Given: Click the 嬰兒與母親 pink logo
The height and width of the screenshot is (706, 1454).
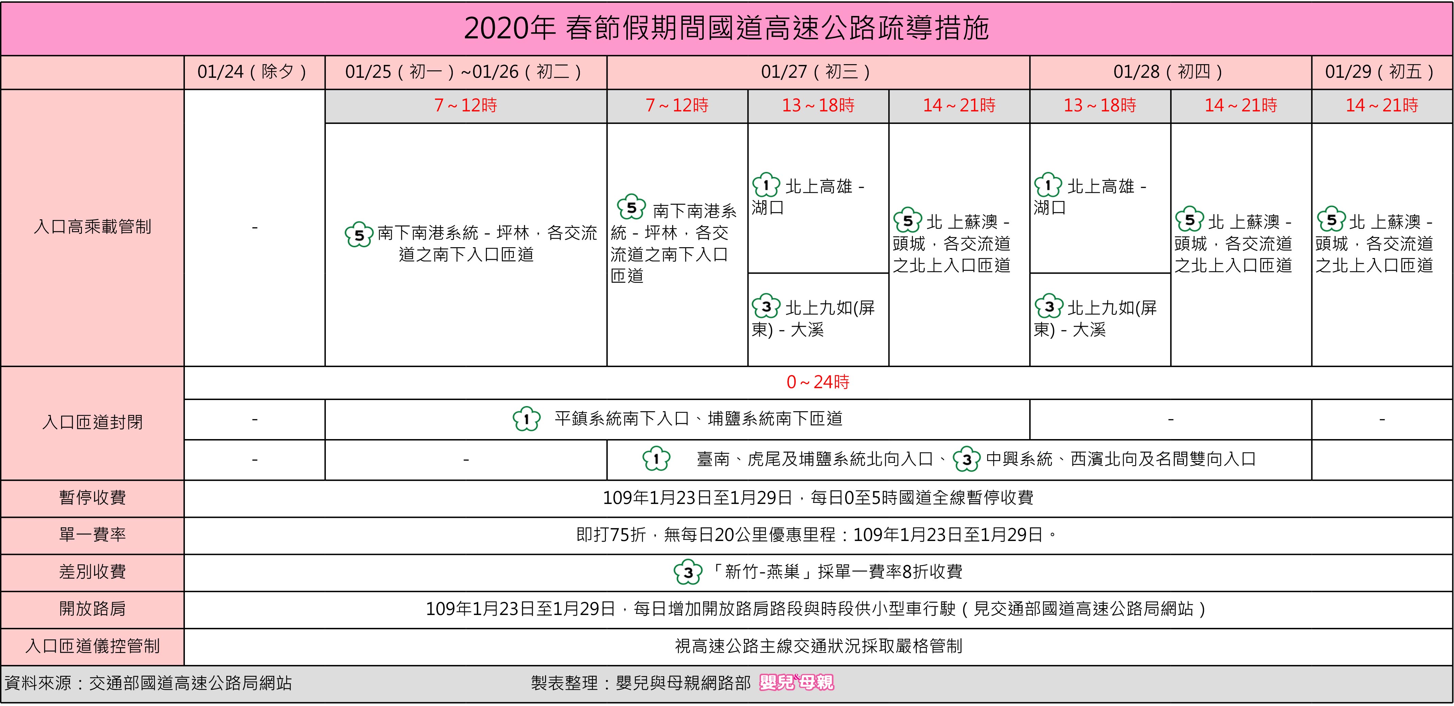Looking at the screenshot, I should tap(796, 683).
